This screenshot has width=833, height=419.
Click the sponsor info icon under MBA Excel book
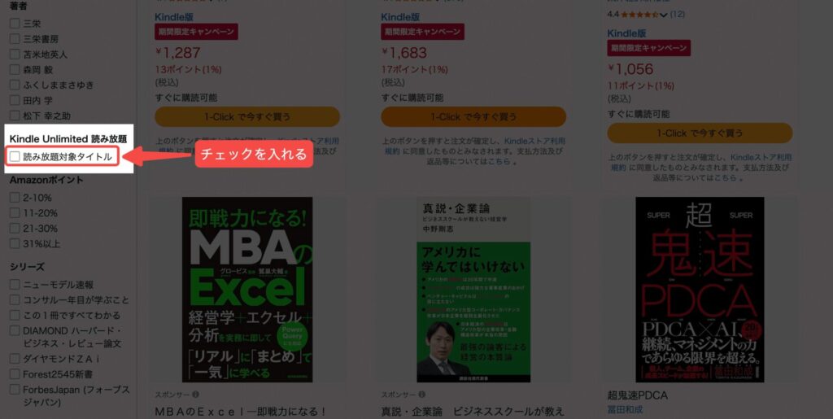[x=195, y=395]
